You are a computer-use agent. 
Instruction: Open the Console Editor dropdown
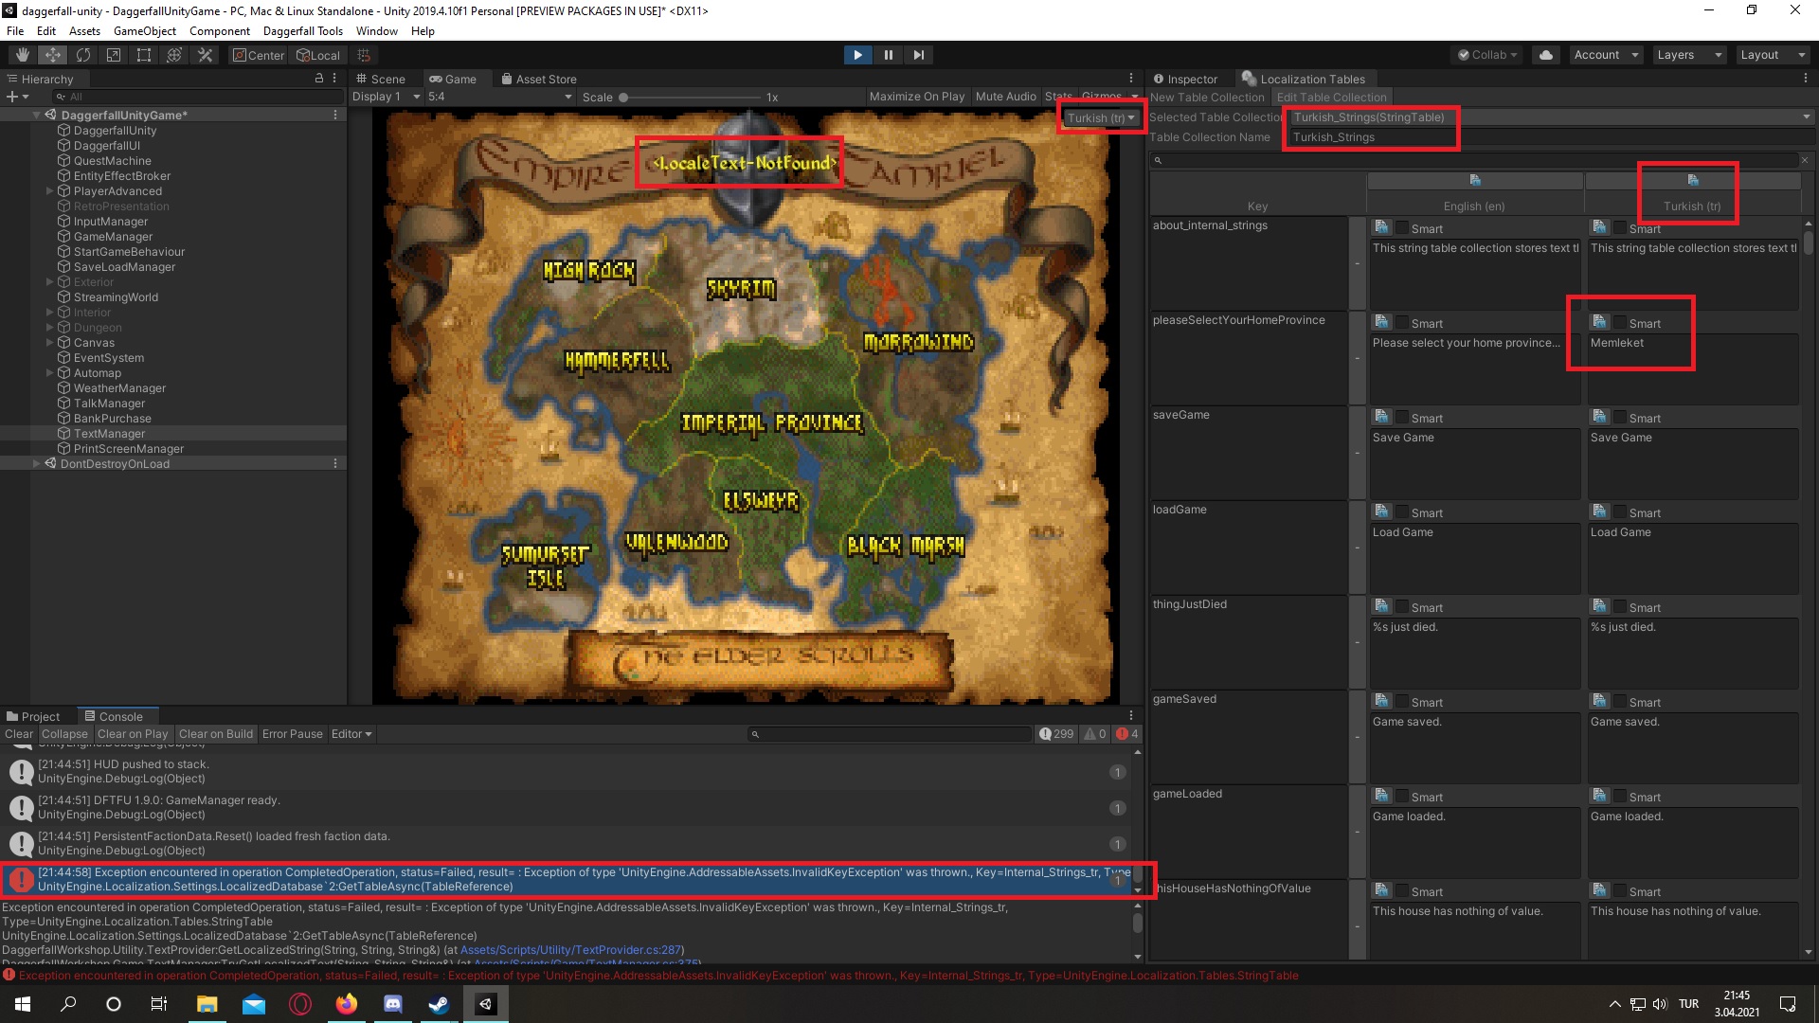click(x=351, y=734)
